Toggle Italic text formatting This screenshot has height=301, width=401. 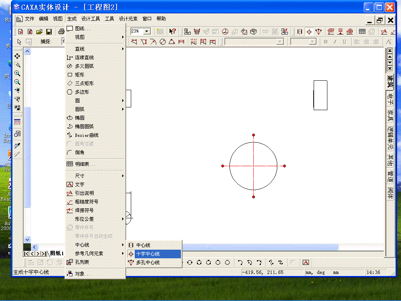[x=335, y=42]
